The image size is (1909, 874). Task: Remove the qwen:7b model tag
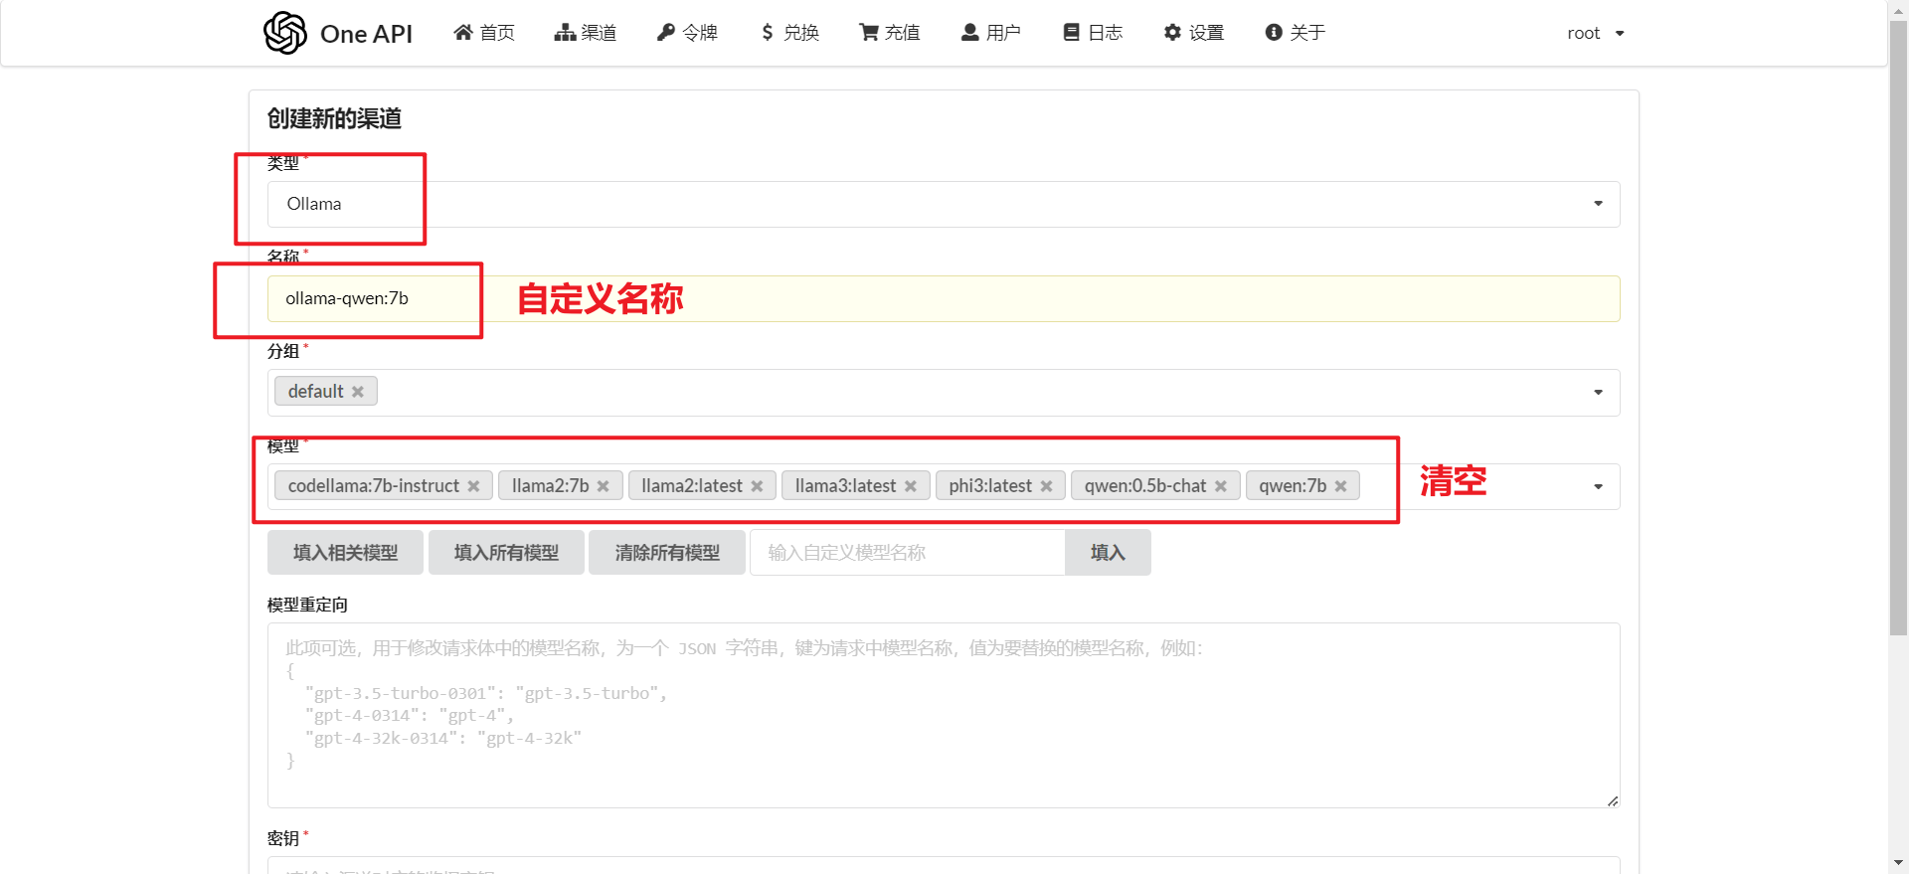point(1340,486)
